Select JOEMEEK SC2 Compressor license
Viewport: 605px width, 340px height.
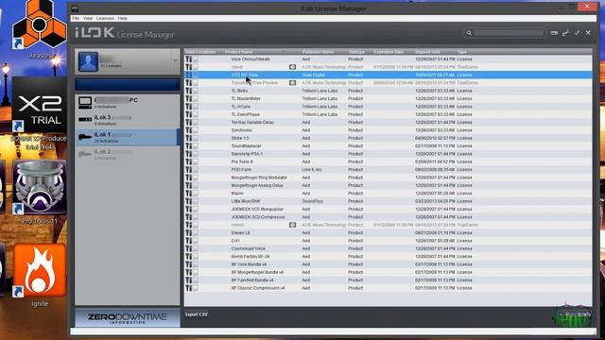(389, 217)
